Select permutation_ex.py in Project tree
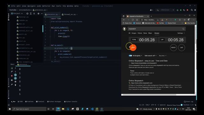This screenshot has height=115, width=204. [26, 51]
